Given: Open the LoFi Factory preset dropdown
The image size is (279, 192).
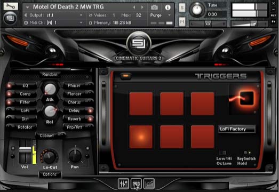Looking at the screenshot, I should [237, 129].
